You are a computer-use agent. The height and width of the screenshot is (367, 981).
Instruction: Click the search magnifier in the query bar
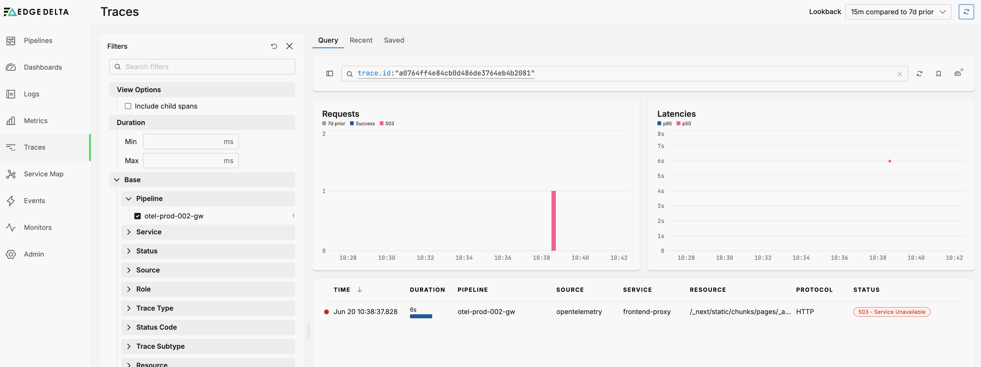349,74
